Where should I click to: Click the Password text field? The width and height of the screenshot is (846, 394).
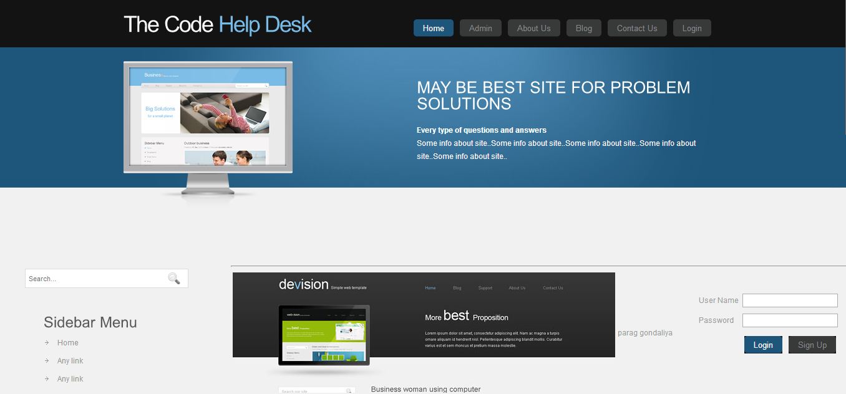click(x=790, y=320)
